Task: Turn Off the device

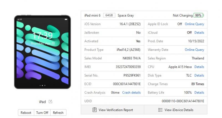Action: pos(42,113)
